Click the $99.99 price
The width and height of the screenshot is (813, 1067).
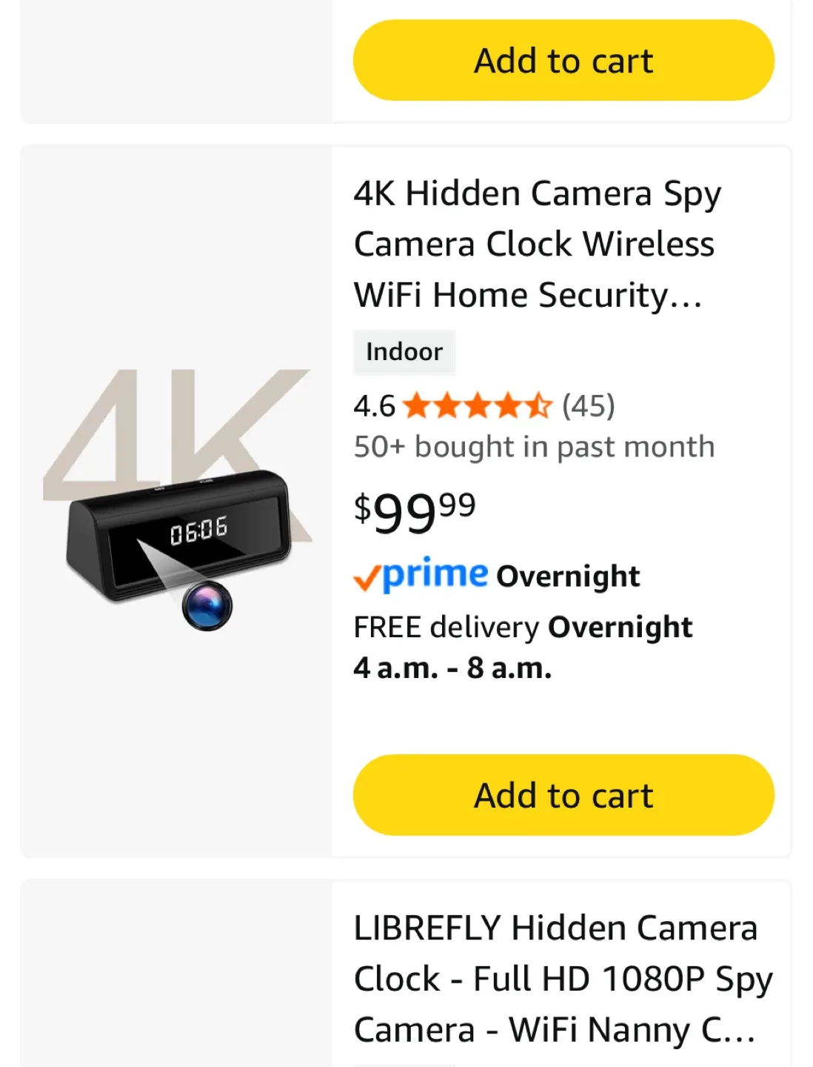tap(415, 512)
